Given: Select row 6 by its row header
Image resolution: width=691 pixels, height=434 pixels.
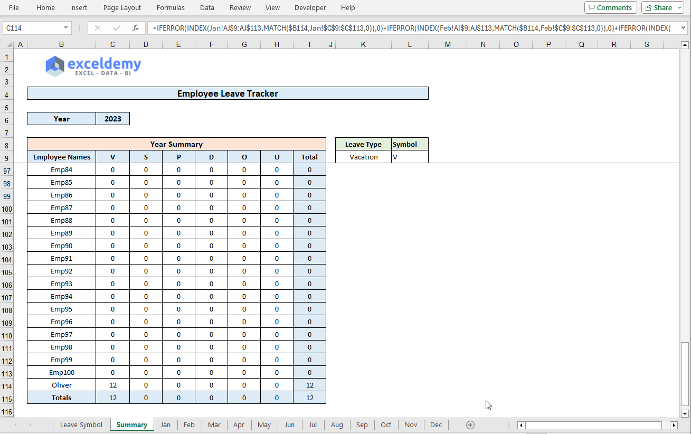Looking at the screenshot, I should click(x=7, y=120).
